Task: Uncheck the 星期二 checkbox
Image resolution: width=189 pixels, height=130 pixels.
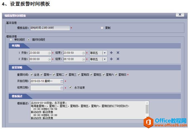Action: [54, 75]
